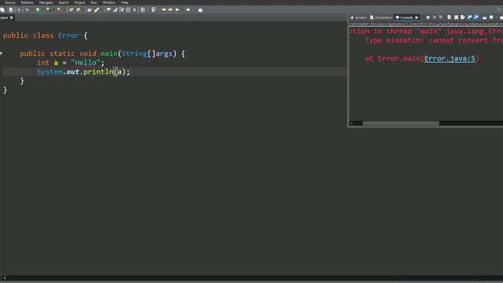Screen dimensions: 503x283
Task: Pin the Console view icon
Action: pyautogui.click(x=484, y=17)
